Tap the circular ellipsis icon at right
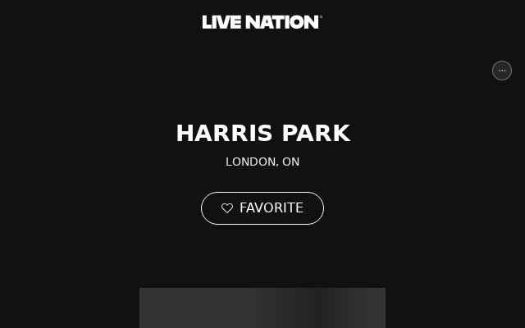525x328 pixels. 502,71
